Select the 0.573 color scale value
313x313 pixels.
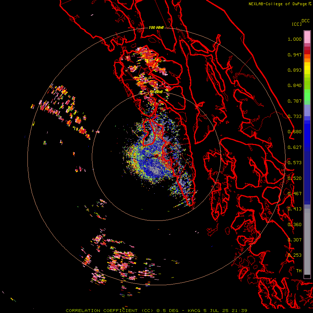click(295, 163)
